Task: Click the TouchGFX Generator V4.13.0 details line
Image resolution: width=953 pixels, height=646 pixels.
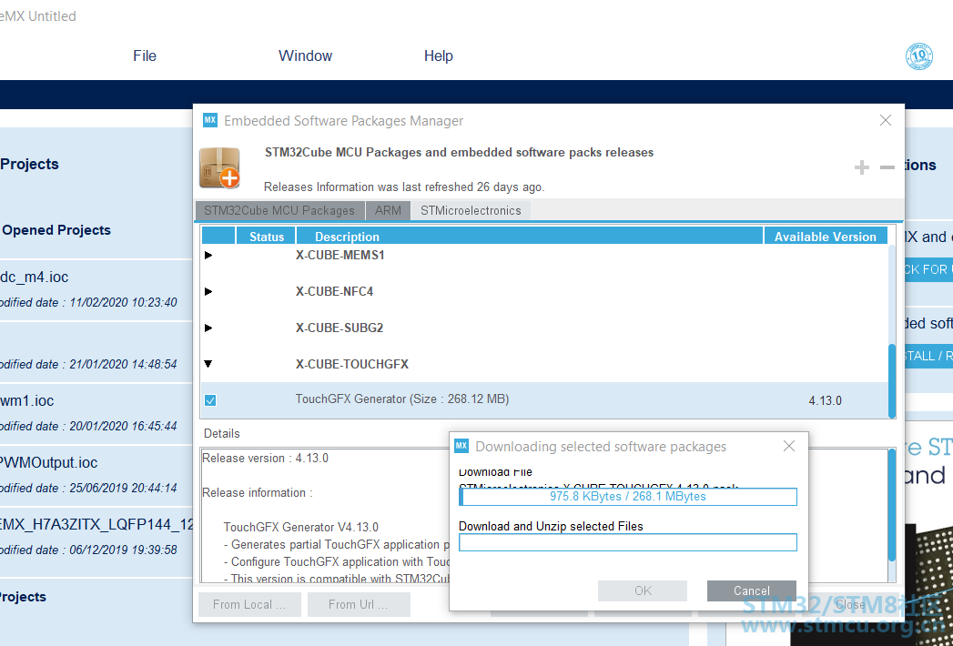Action: coord(301,527)
